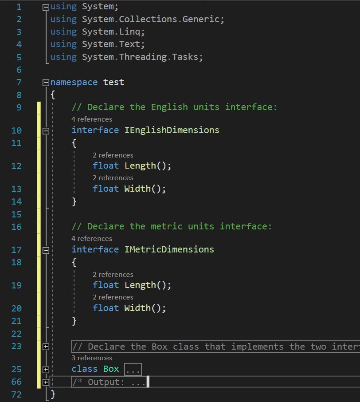Image resolution: width=360 pixels, height=402 pixels.
Task: Collapse the IMetricDimensions interface
Action: click(x=46, y=250)
